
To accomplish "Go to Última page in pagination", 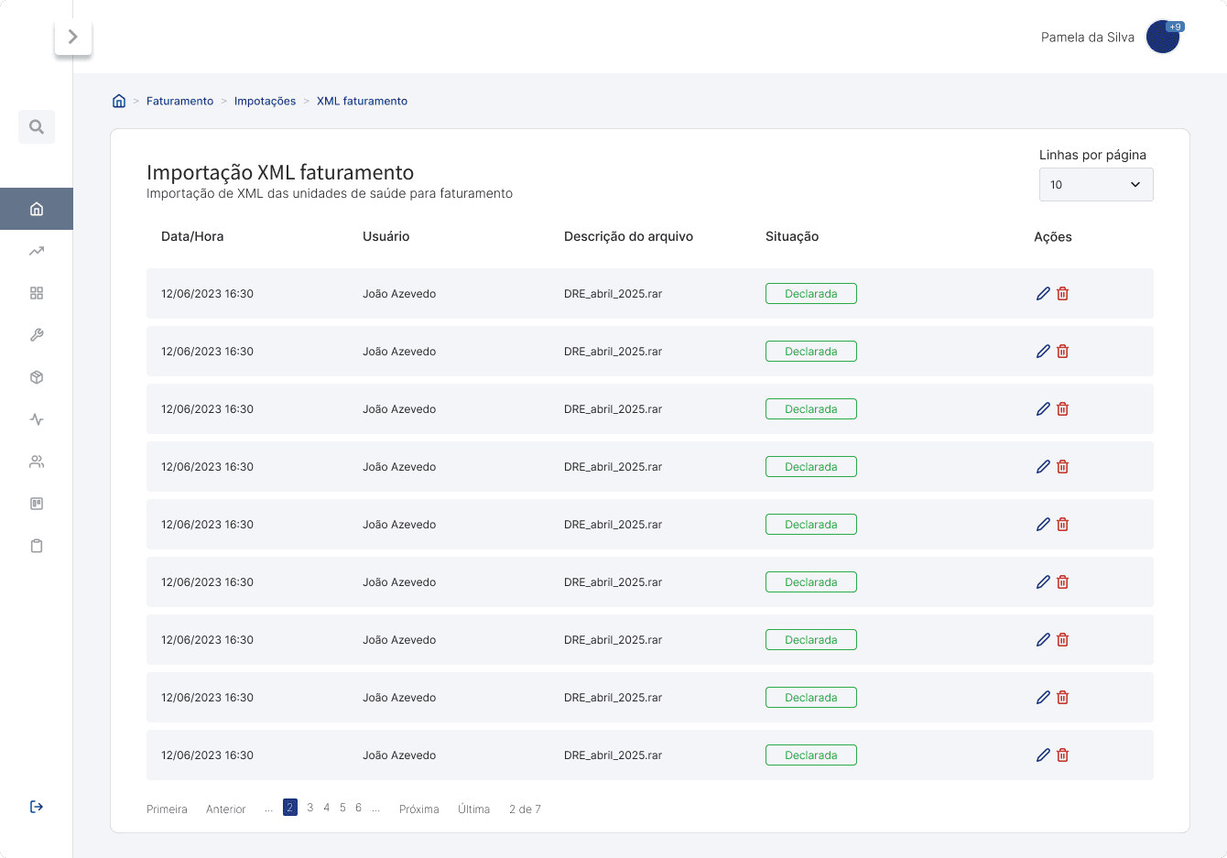I will 474,809.
